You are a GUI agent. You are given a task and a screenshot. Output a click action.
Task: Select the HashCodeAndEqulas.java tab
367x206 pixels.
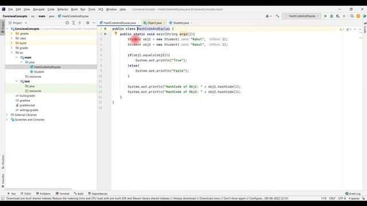[x=119, y=23]
